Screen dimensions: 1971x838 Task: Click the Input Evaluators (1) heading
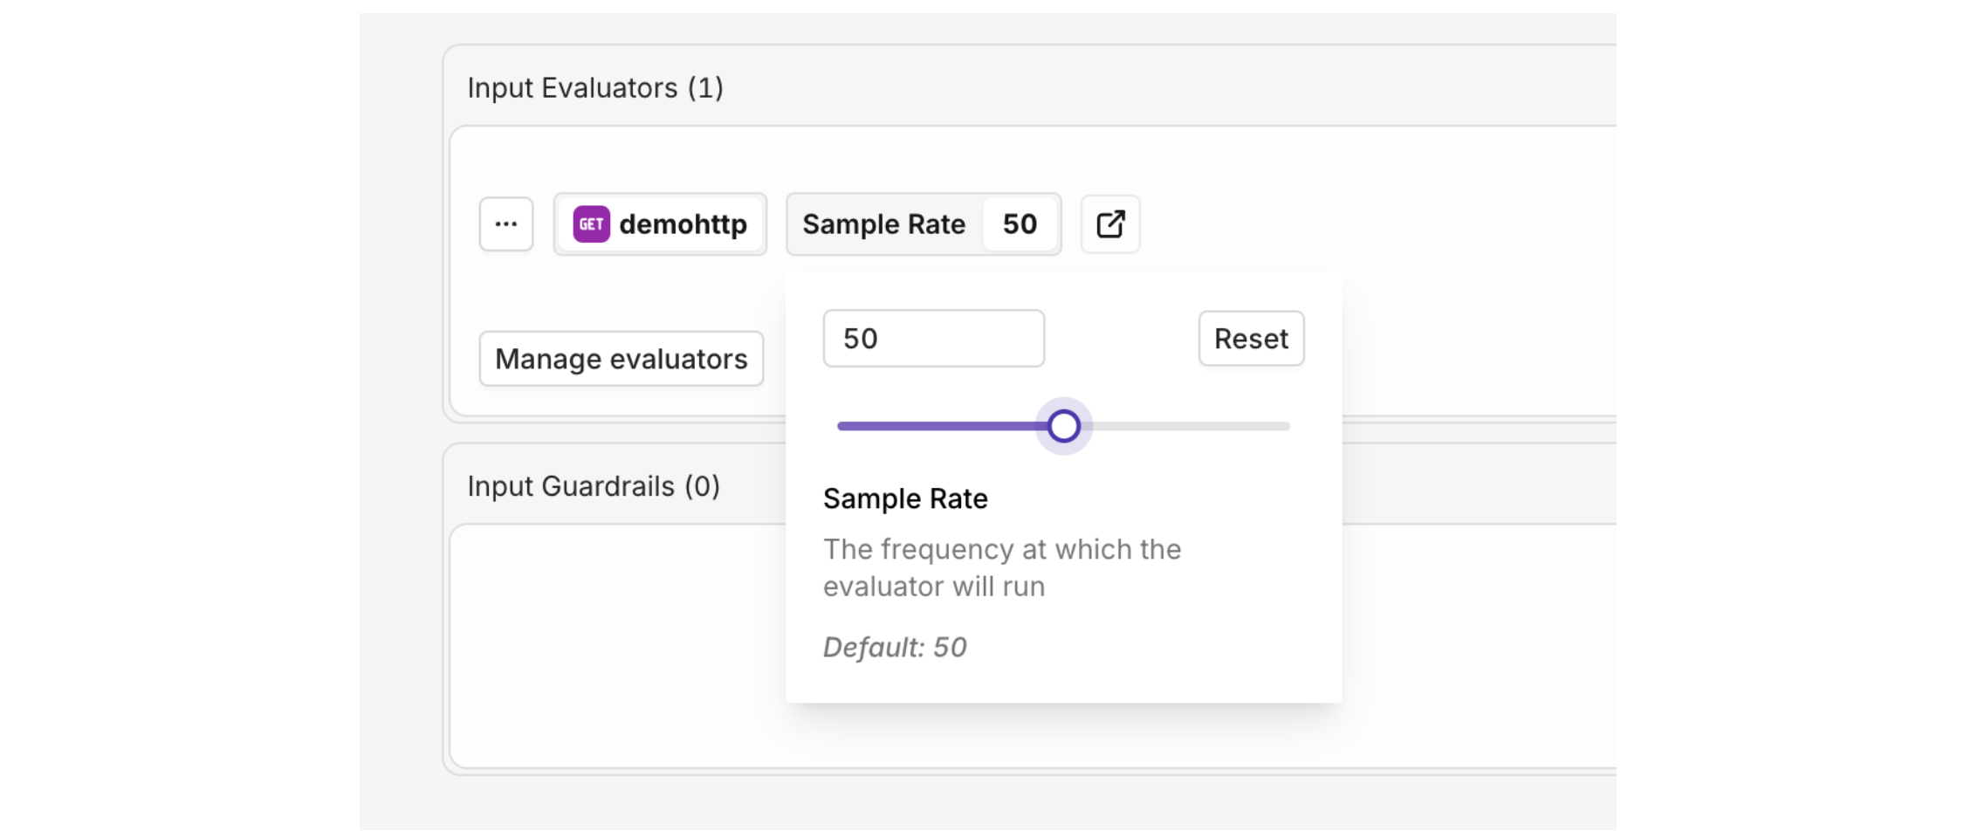pos(595,88)
